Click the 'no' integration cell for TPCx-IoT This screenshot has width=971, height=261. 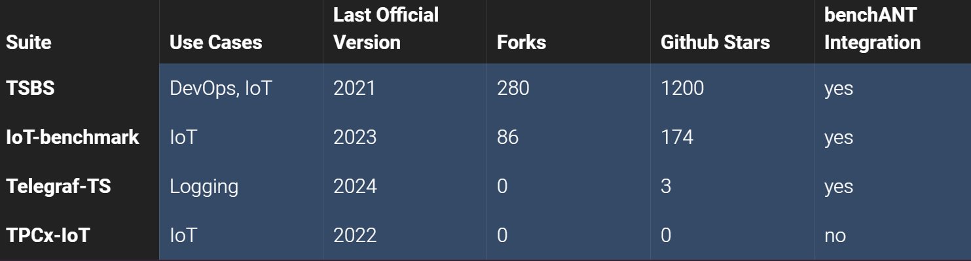point(835,235)
